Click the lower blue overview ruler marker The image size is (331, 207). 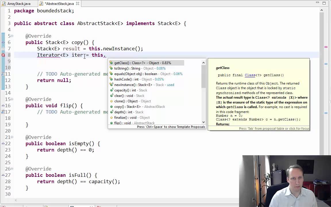pyautogui.click(x=326, y=113)
